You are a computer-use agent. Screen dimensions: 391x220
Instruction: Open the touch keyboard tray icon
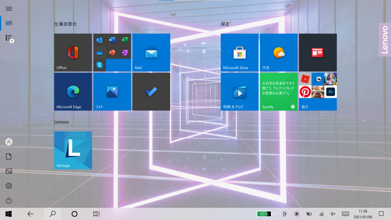[x=346, y=214]
